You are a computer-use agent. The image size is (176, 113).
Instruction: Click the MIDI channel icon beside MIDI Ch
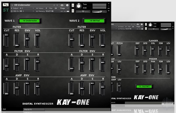click(12, 11)
